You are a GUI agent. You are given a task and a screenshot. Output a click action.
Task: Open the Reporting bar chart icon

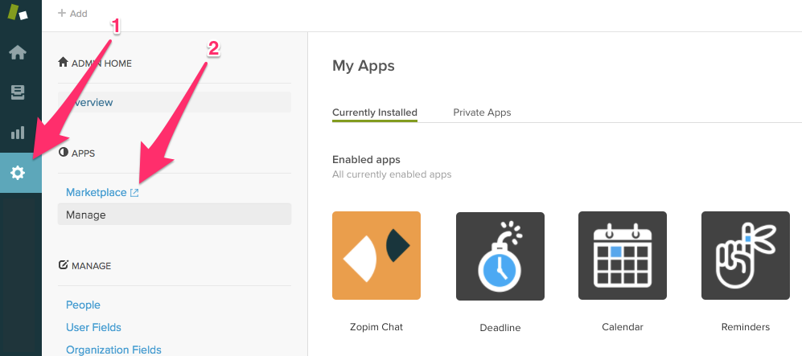click(18, 133)
